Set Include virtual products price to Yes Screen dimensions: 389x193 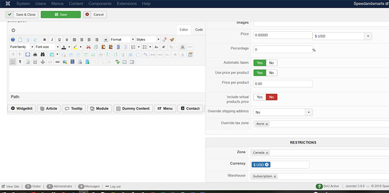260,97
